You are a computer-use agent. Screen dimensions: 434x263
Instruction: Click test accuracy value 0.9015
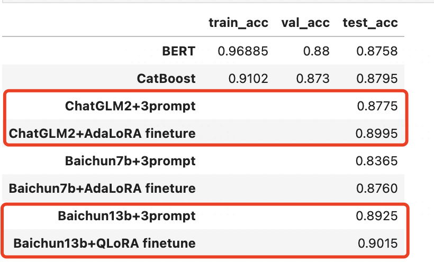coord(377,243)
